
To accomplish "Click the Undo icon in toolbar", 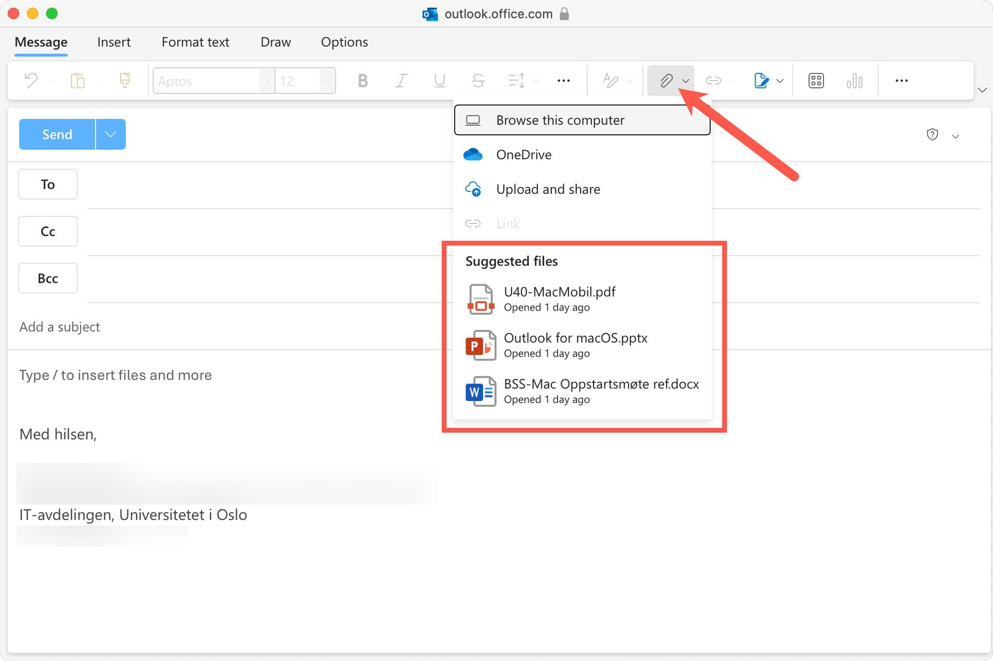I will (x=31, y=81).
